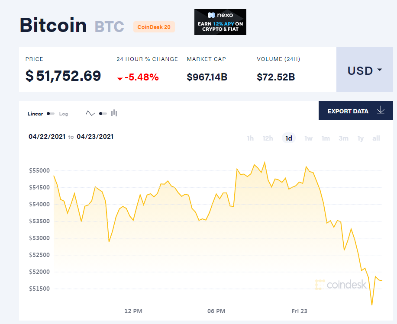
Task: Select the 1h time range
Action: click(250, 138)
